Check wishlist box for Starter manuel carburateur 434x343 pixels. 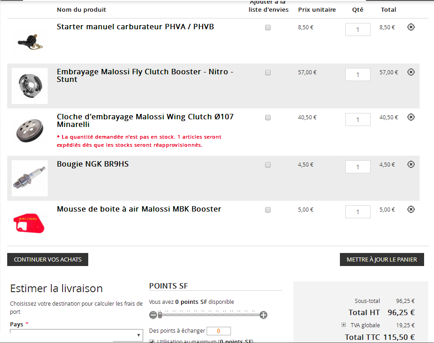click(268, 27)
